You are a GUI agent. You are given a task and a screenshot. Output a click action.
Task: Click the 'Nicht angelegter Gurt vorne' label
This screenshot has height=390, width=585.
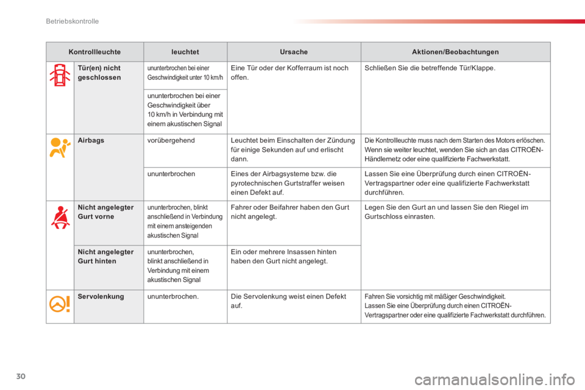point(105,212)
